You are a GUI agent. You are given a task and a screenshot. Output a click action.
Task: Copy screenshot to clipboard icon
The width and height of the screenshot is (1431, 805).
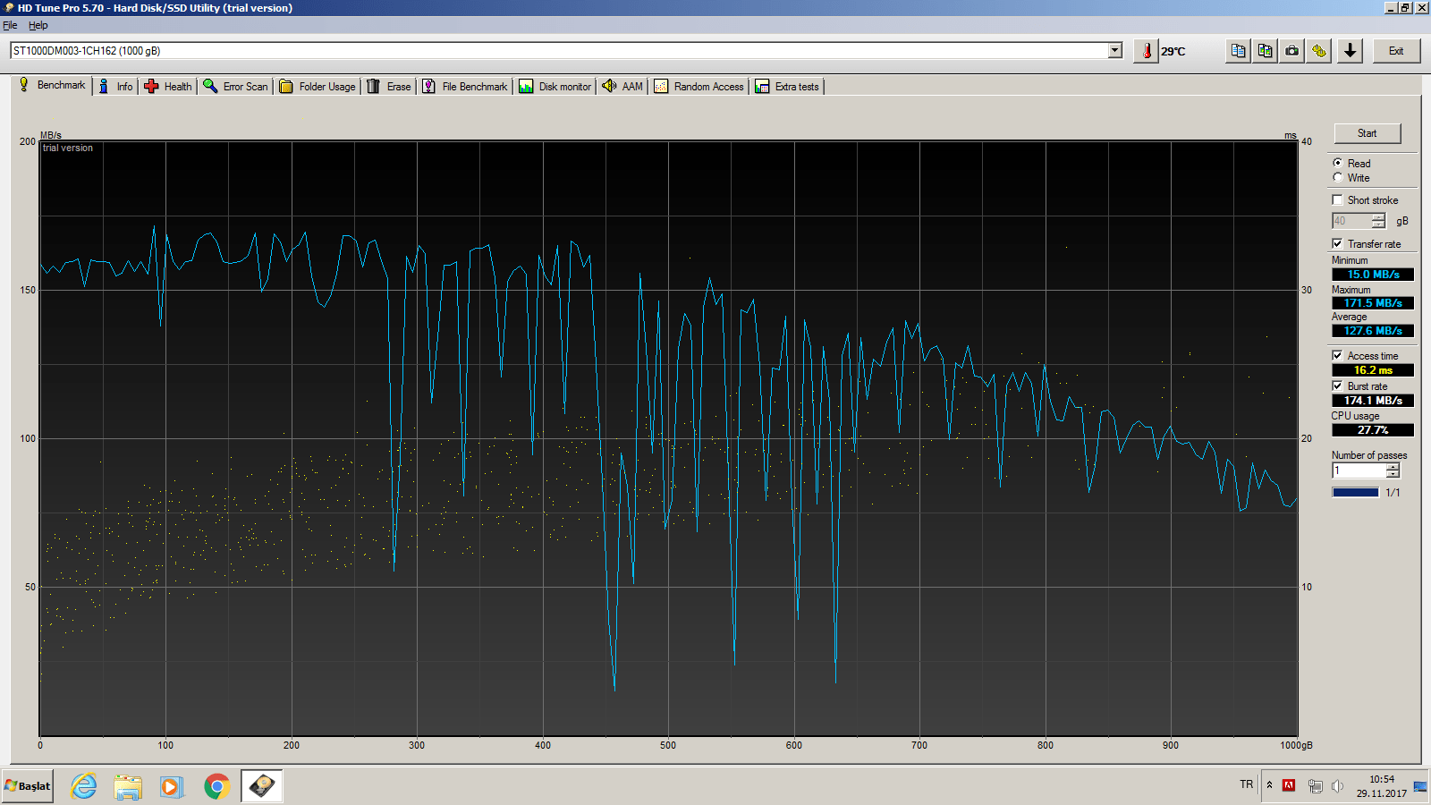pyautogui.click(x=1265, y=51)
